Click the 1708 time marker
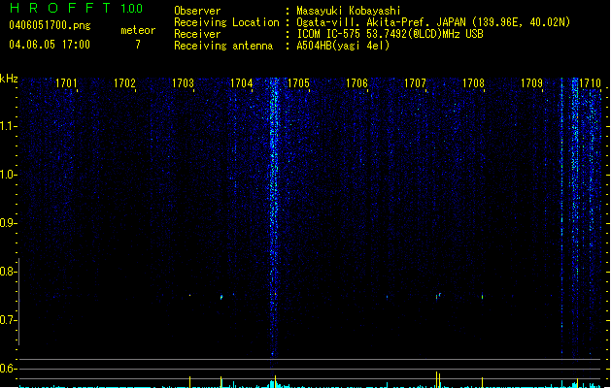The width and height of the screenshot is (611, 388). [x=473, y=83]
